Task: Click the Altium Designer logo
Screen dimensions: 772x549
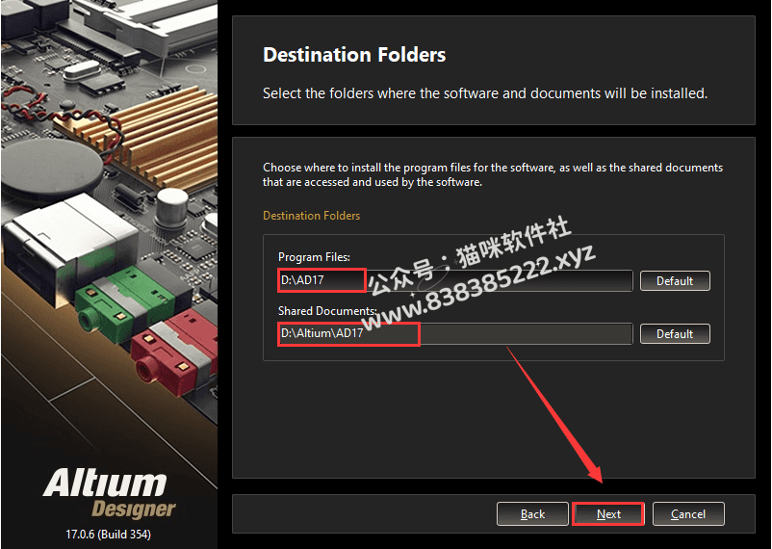Action: 109,494
